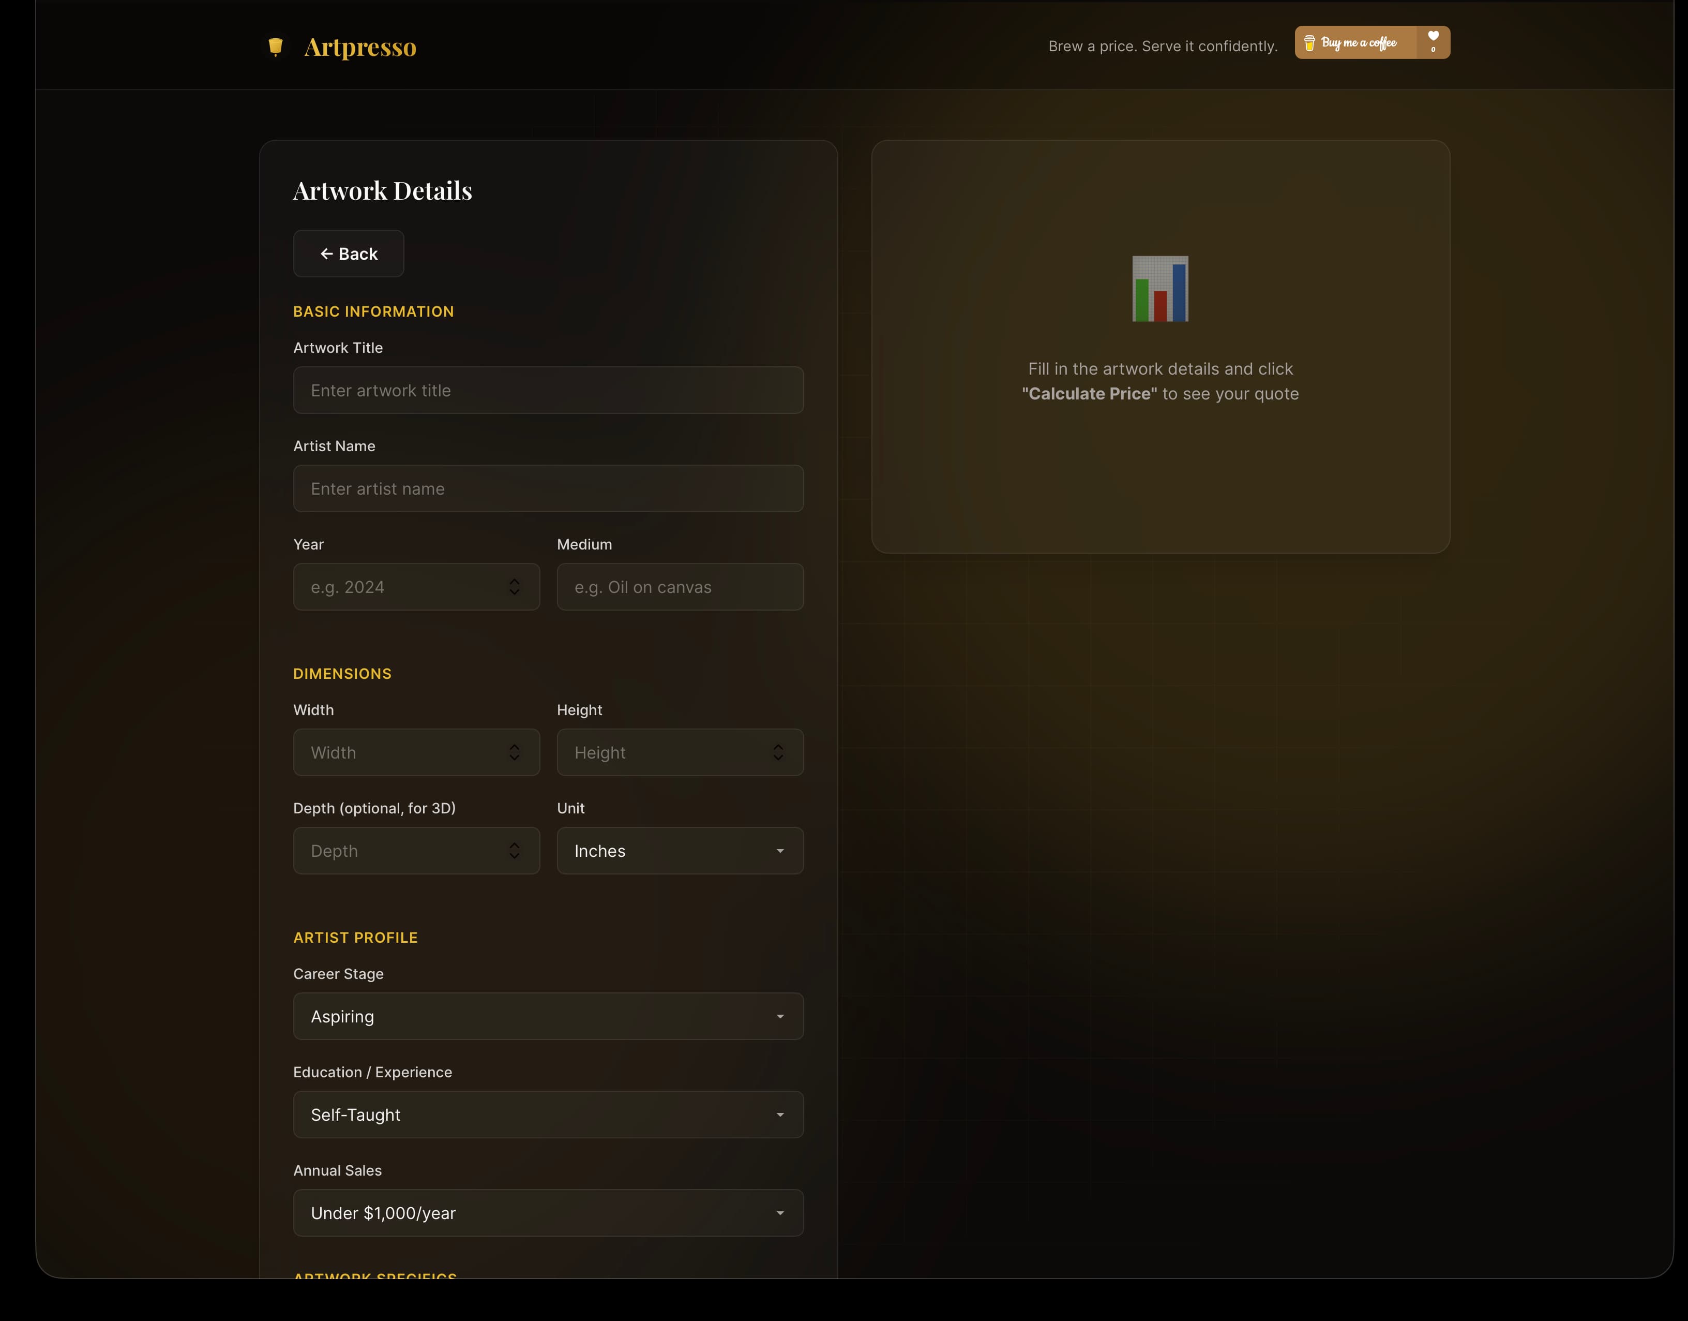The width and height of the screenshot is (1688, 1321).
Task: Click the Artpresso brand title link
Action: click(x=360, y=47)
